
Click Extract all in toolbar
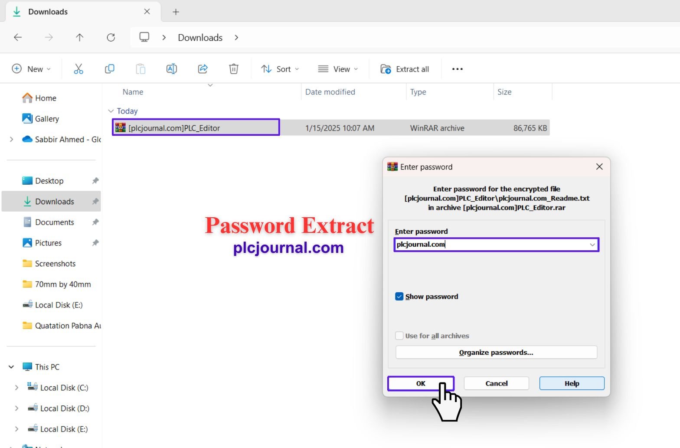tap(405, 69)
